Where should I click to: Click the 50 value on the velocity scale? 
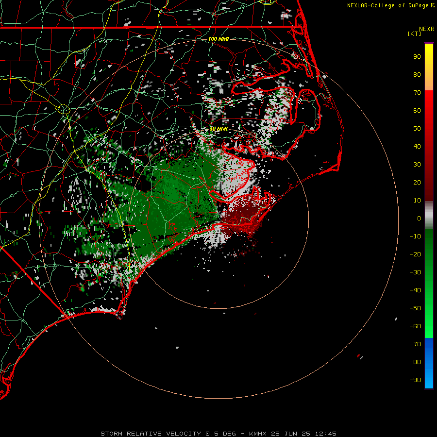[x=417, y=129]
